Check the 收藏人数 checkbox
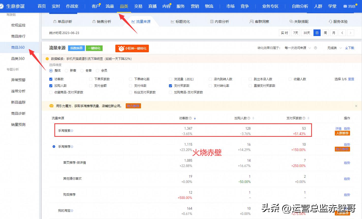362x219 pixels. click(290, 79)
